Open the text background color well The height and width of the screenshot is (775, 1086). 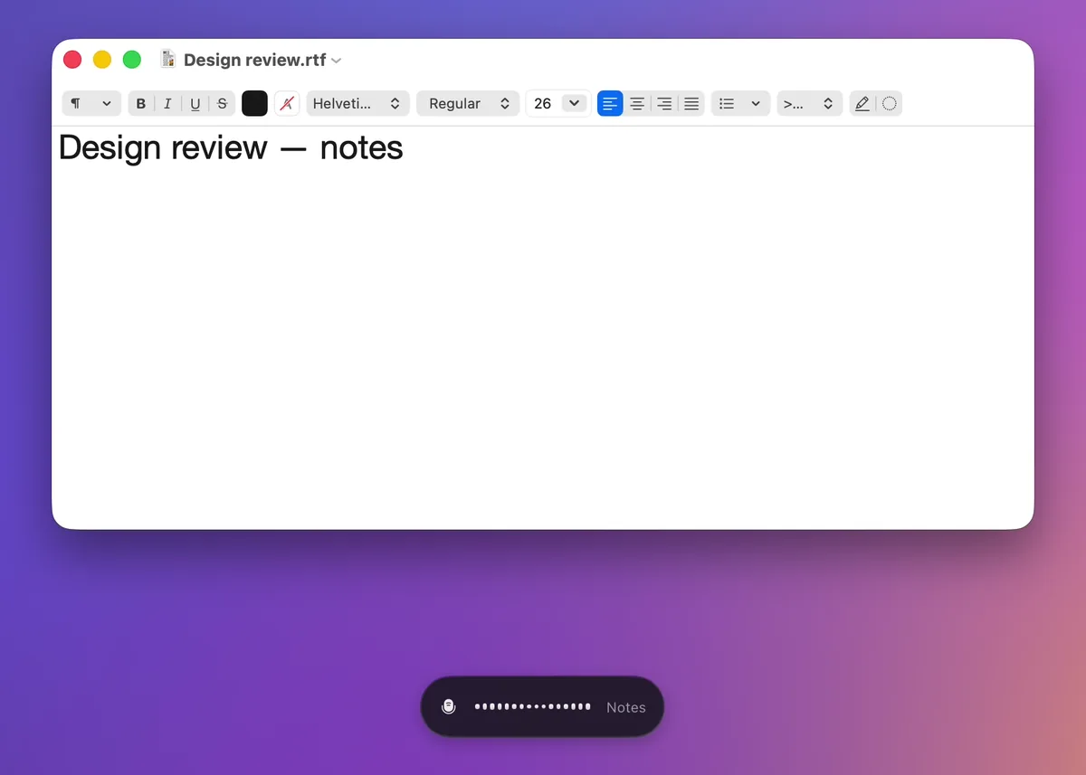tap(287, 103)
